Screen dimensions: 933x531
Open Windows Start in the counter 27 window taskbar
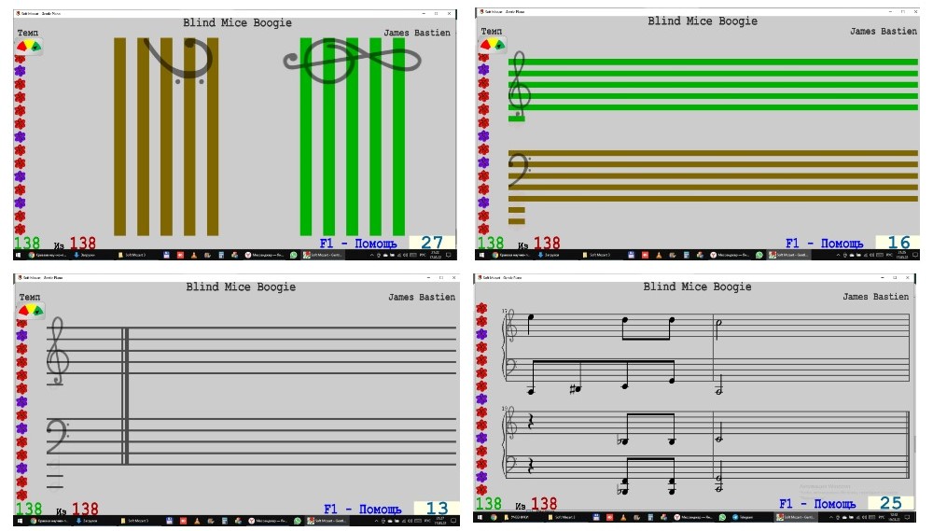18,255
